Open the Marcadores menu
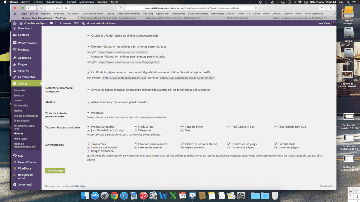 [86, 2]
